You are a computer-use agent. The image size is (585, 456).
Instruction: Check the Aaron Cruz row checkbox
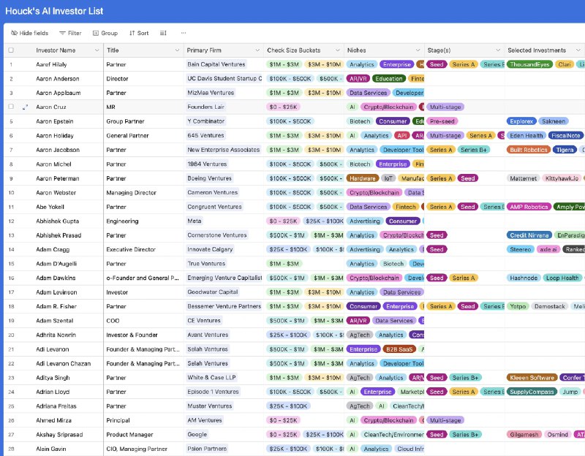pyautogui.click(x=11, y=107)
